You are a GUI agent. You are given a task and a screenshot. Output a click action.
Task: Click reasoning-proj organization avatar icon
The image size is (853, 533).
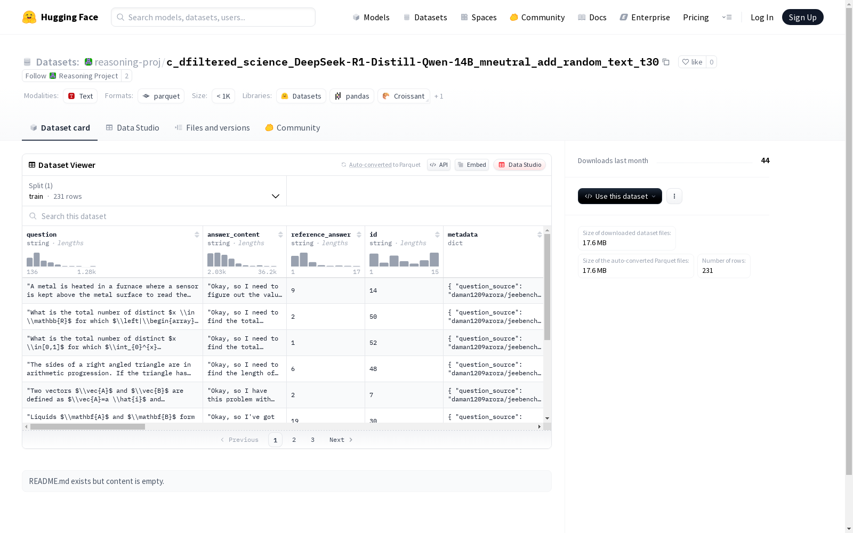tap(88, 62)
